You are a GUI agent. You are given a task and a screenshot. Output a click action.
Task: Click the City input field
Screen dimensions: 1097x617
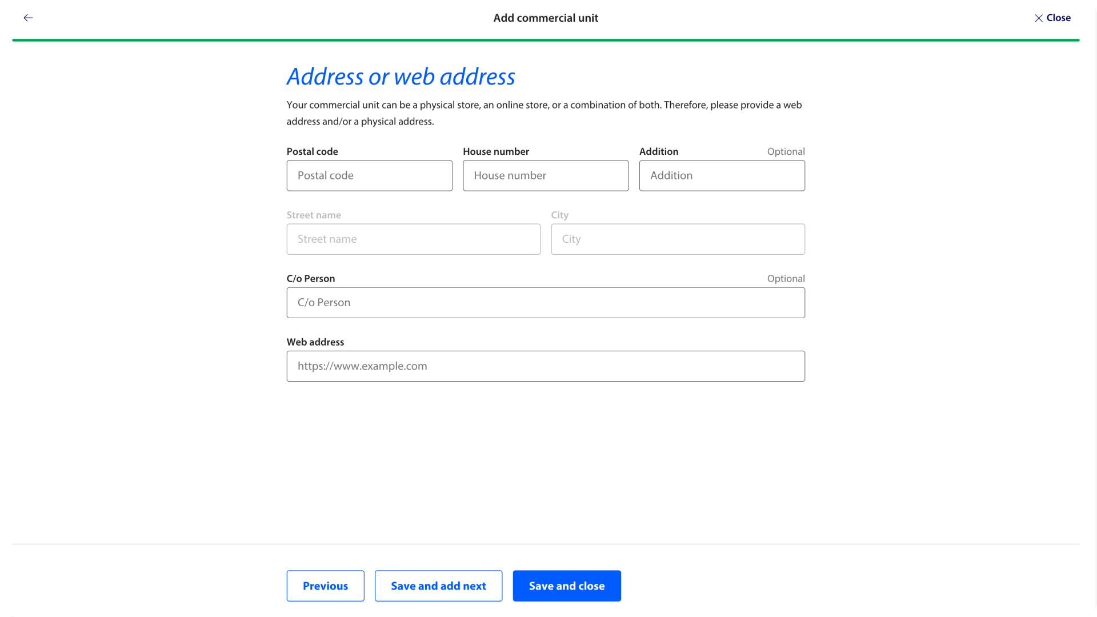pyautogui.click(x=678, y=239)
